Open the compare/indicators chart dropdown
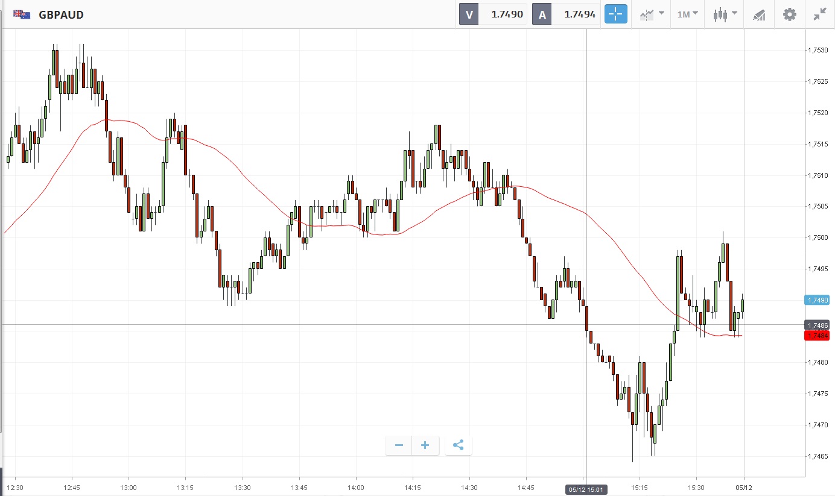This screenshot has height=496, width=835. pyautogui.click(x=652, y=14)
